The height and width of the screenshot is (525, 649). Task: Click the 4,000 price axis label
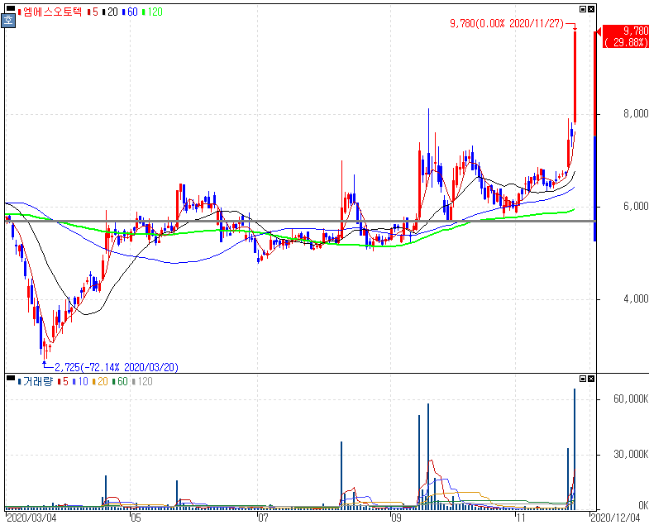635,299
